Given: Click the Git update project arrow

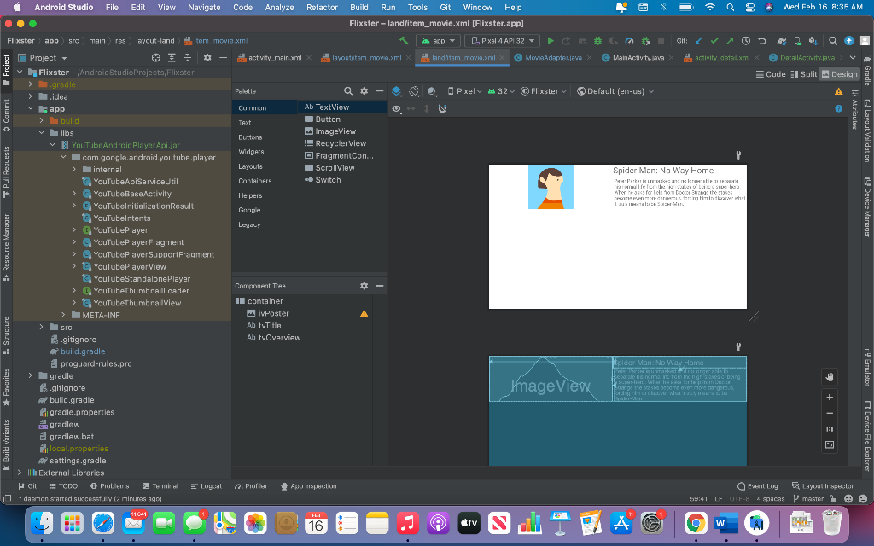Looking at the screenshot, I should [x=699, y=41].
